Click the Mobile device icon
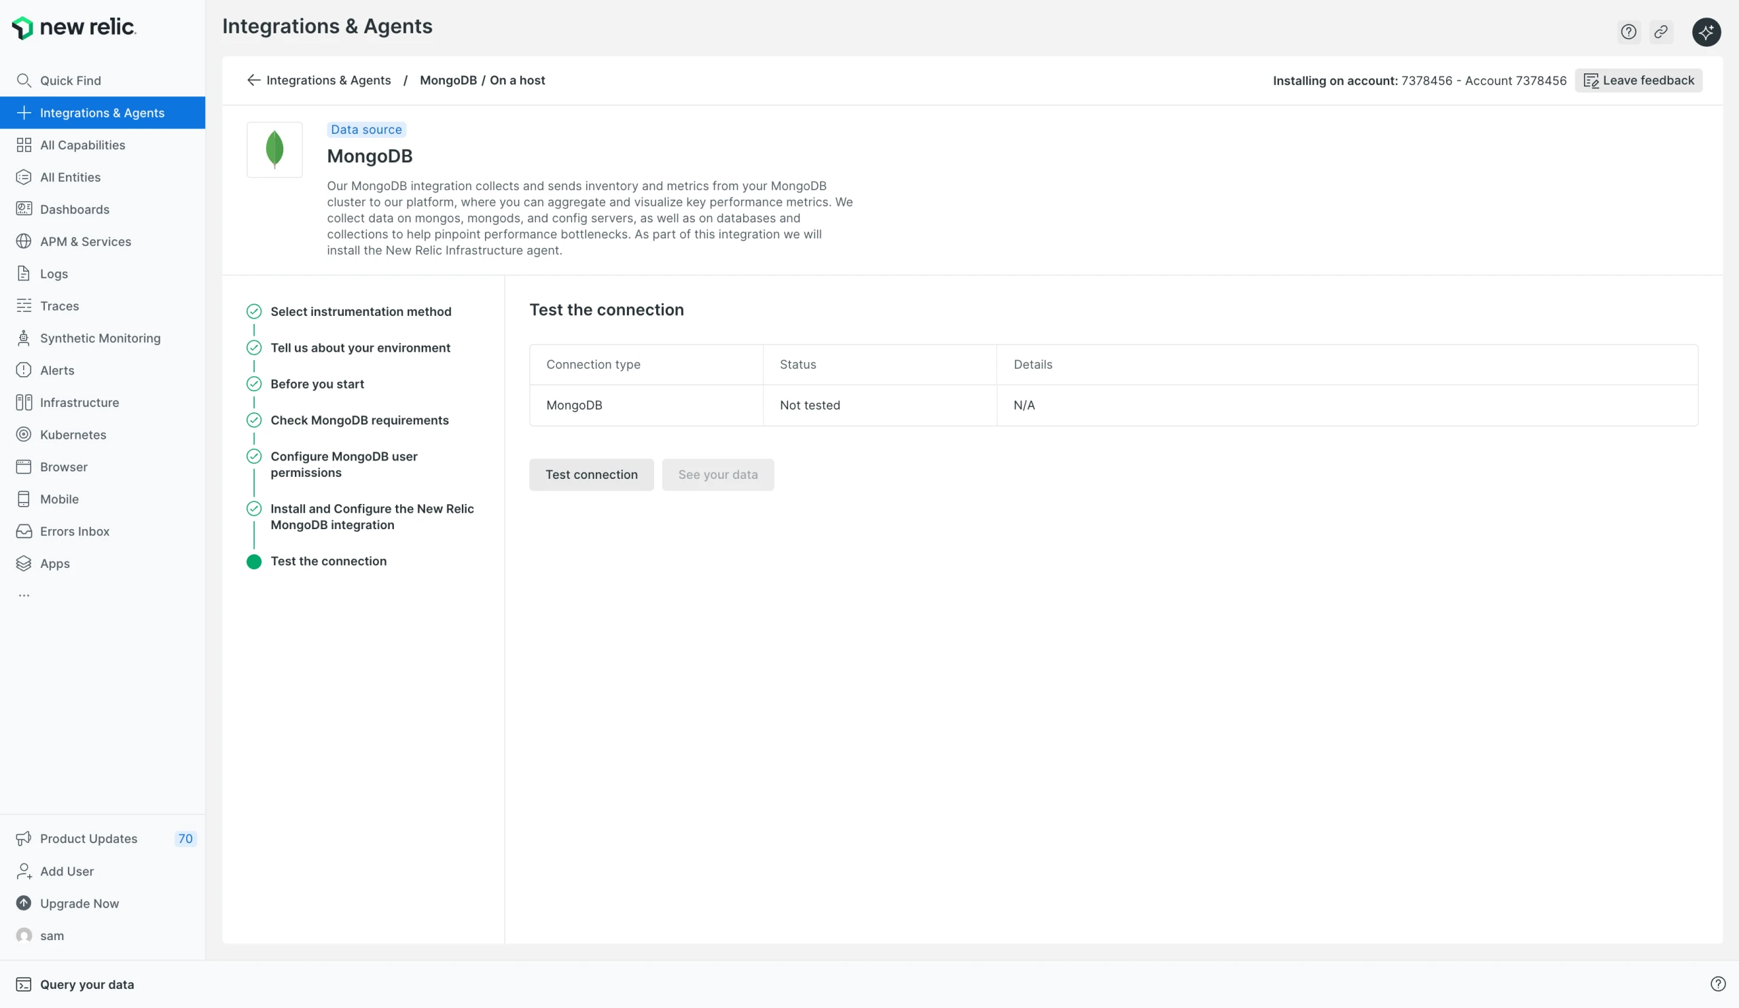The height and width of the screenshot is (1008, 1739). coord(24,499)
